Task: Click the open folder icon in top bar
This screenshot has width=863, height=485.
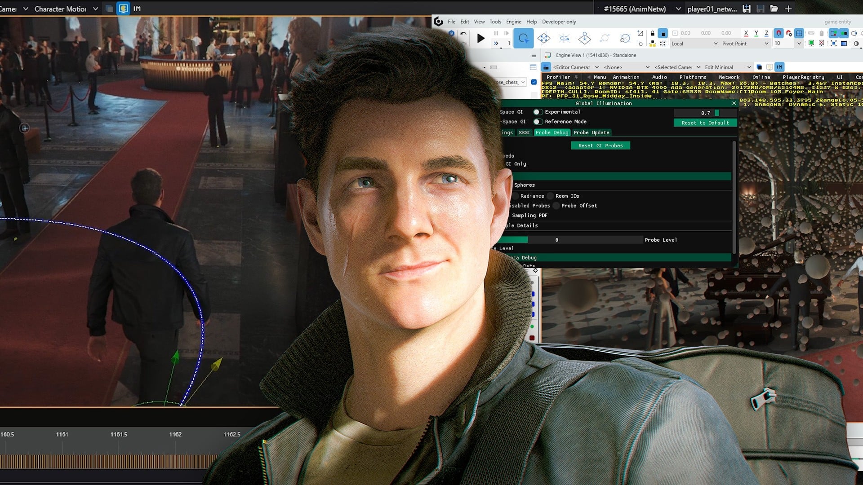Action: [774, 9]
